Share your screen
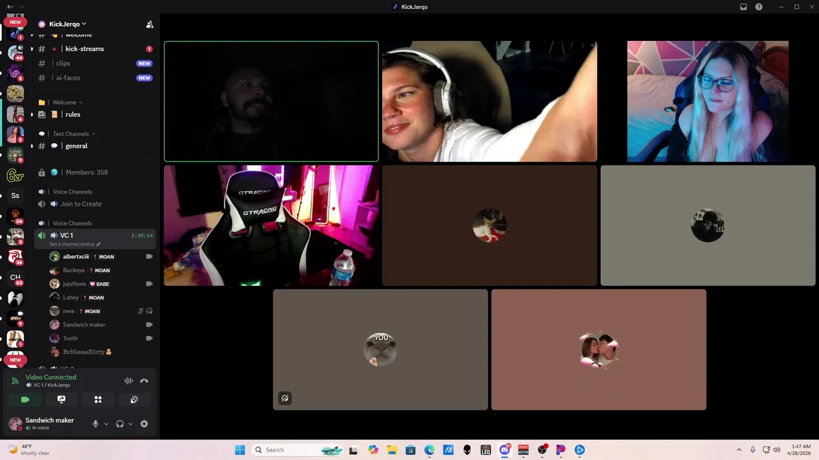This screenshot has height=460, width=819. coord(61,399)
